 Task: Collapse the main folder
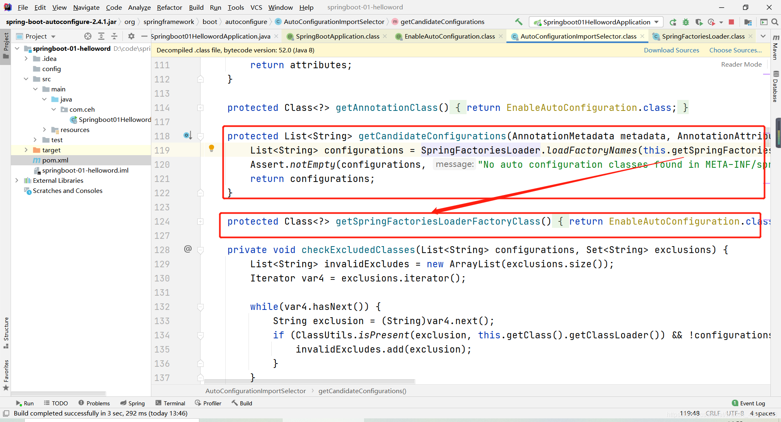click(x=35, y=89)
